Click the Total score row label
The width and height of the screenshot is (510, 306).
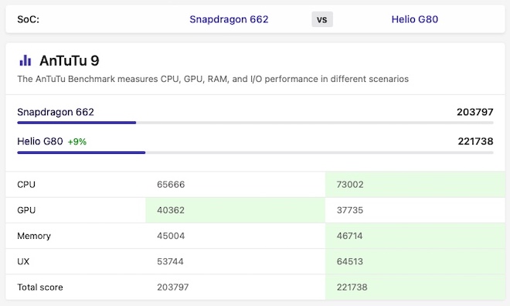click(x=40, y=287)
